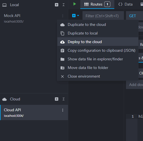Select Duplicate to the cloud

click(98, 25)
